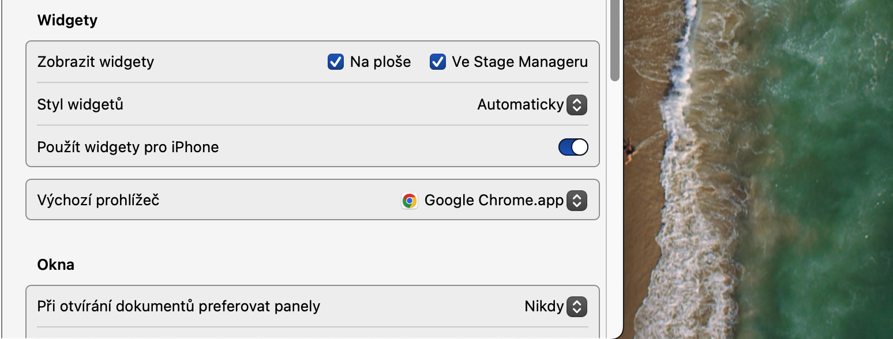The height and width of the screenshot is (339, 893).
Task: Click Při otvírání dokumentů preferovat panely label
Action: pos(178,306)
